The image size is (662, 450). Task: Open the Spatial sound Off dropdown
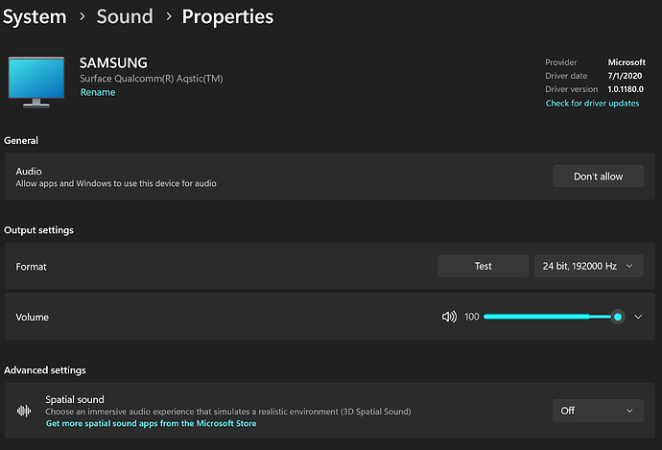[597, 411]
